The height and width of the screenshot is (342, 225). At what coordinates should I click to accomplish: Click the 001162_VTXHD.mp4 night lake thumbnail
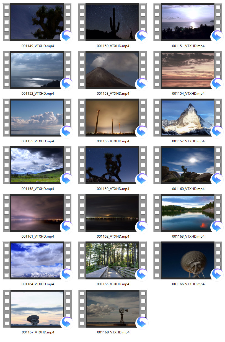coord(112,213)
